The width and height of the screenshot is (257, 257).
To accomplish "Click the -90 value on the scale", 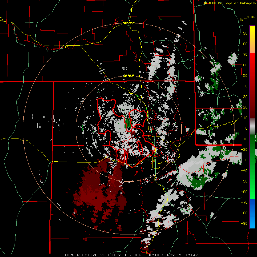I will tap(244, 224).
